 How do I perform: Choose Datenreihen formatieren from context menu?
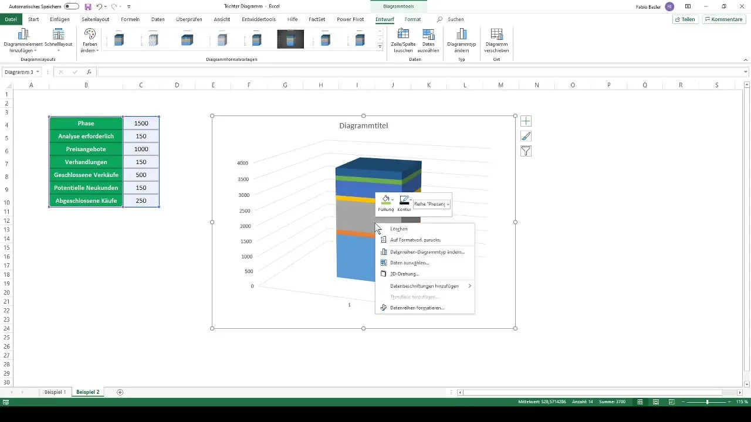(417, 308)
